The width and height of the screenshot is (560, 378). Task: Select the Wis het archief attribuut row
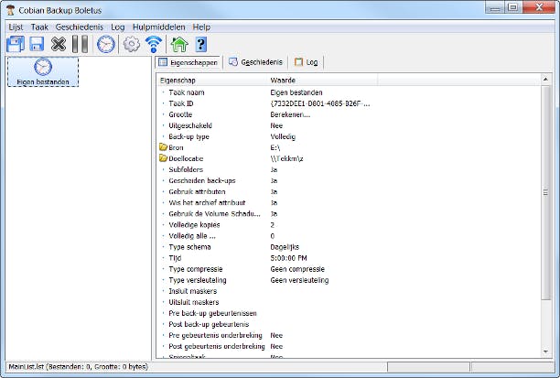350,203
